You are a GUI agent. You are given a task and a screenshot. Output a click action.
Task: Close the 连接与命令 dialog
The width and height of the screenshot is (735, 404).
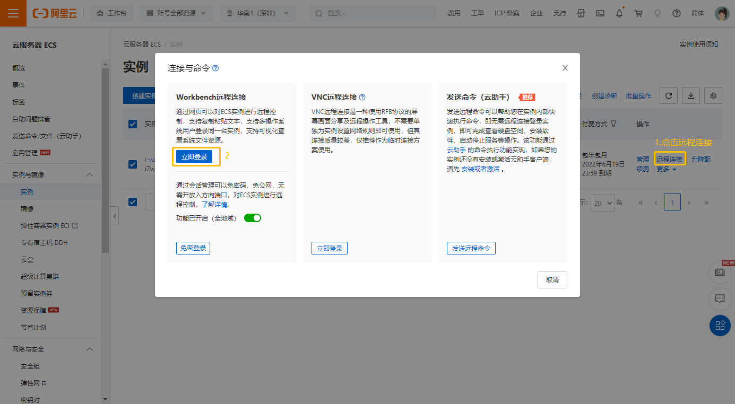coord(565,68)
